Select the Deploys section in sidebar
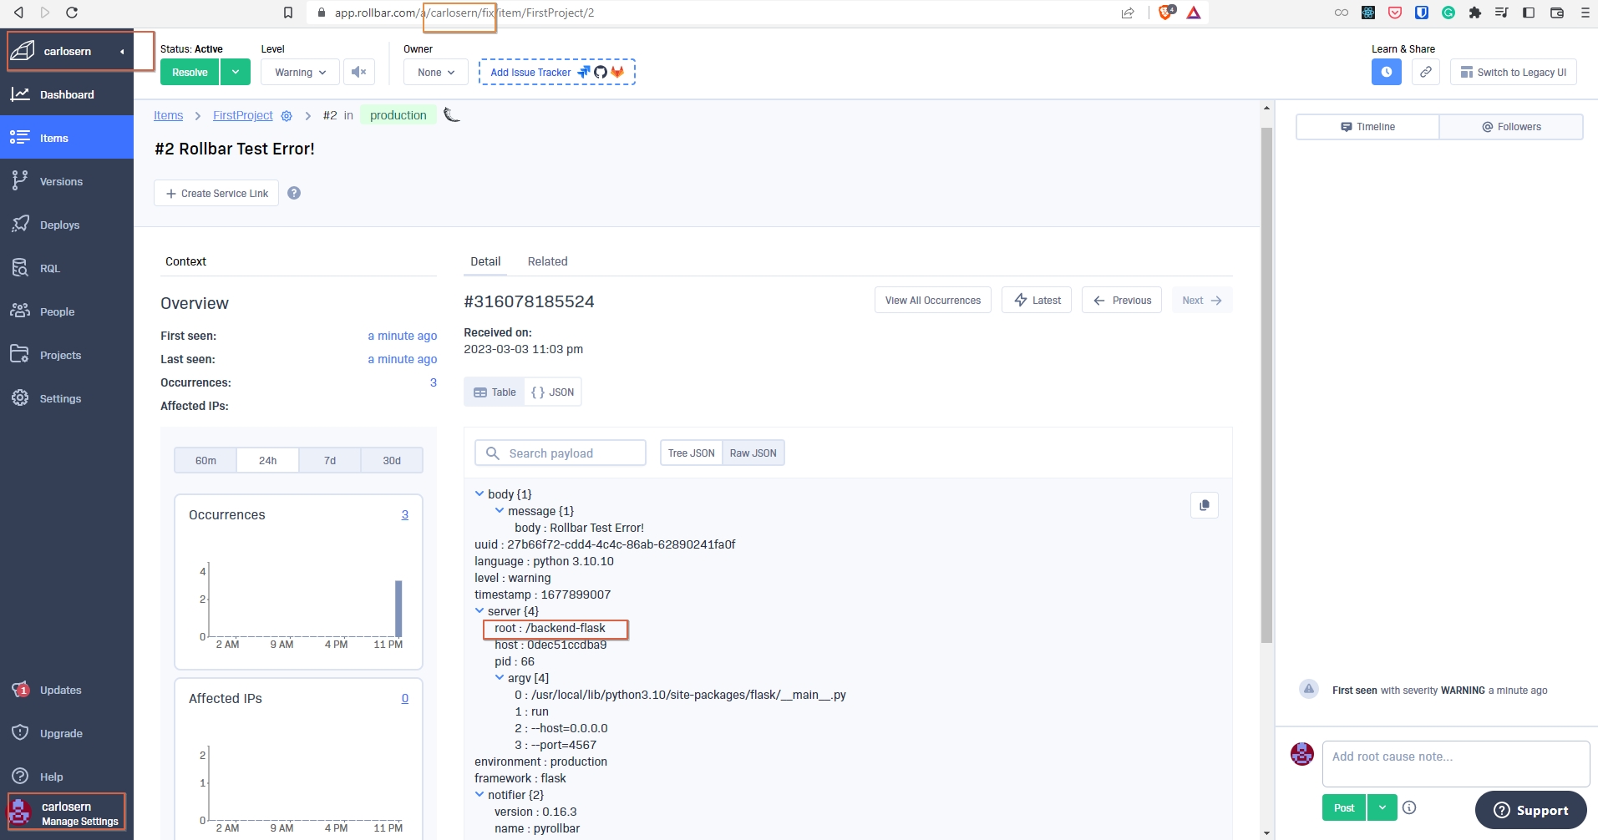1598x840 pixels. pyautogui.click(x=59, y=224)
